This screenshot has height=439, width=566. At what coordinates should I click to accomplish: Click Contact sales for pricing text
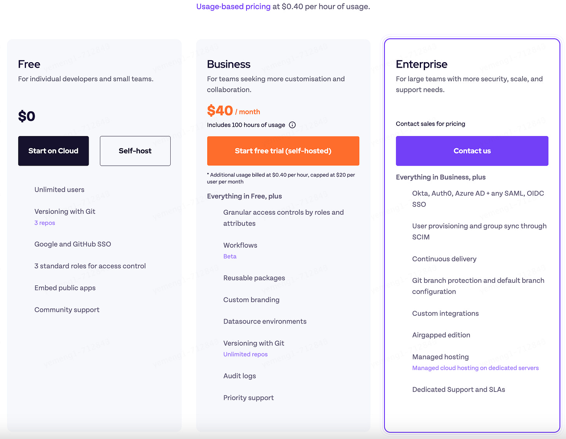point(430,124)
